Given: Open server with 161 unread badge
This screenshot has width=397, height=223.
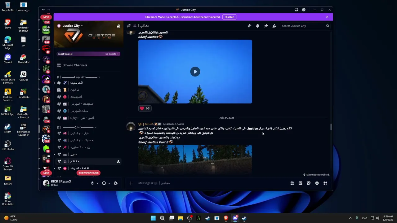Looking at the screenshot, I should point(46,79).
